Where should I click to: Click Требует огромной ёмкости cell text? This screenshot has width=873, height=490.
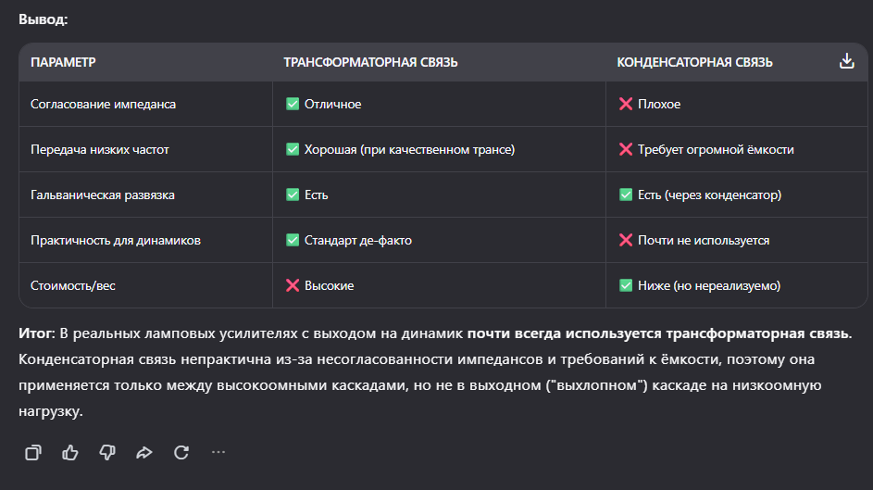pyautogui.click(x=715, y=149)
